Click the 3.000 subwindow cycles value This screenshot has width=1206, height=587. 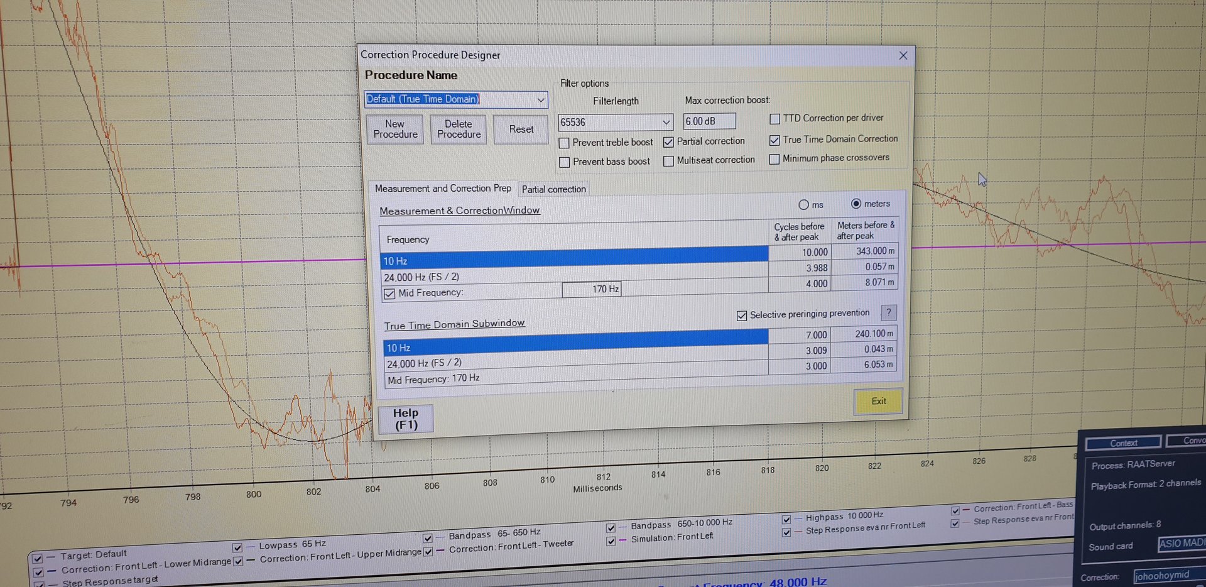coord(800,366)
